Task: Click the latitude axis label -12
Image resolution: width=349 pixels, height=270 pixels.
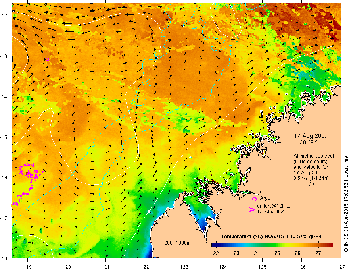Action: 4,15
